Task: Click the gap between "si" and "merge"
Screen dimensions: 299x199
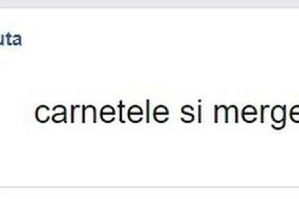Action: [208, 112]
